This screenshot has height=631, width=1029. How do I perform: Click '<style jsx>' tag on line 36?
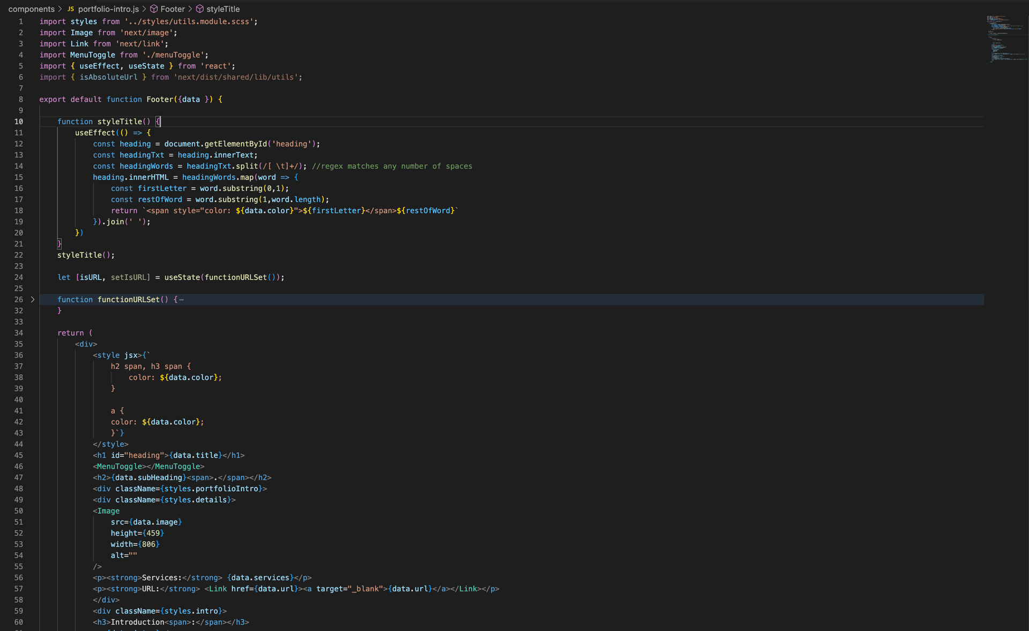pos(117,355)
